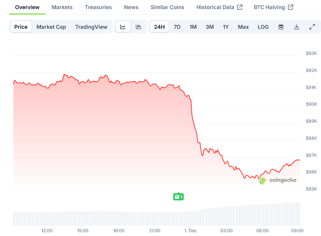Open the Markets tab
The height and width of the screenshot is (236, 321).
pyautogui.click(x=62, y=7)
